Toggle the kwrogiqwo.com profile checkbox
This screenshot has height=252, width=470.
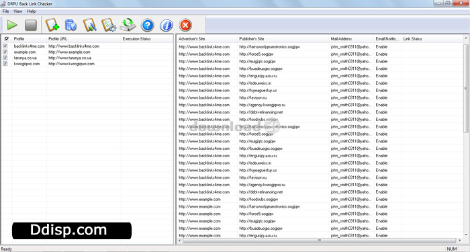tap(5, 64)
